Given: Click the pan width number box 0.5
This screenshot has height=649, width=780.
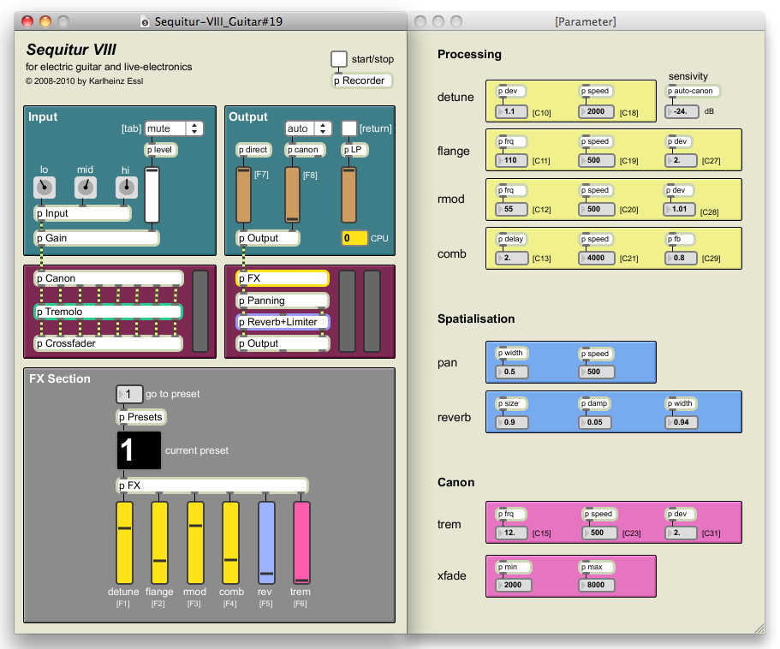Looking at the screenshot, I should click(511, 372).
